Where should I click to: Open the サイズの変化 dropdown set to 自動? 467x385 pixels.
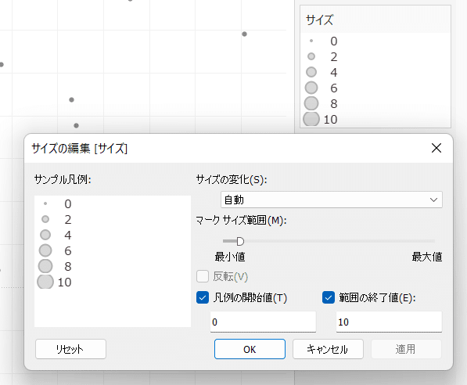(x=332, y=200)
